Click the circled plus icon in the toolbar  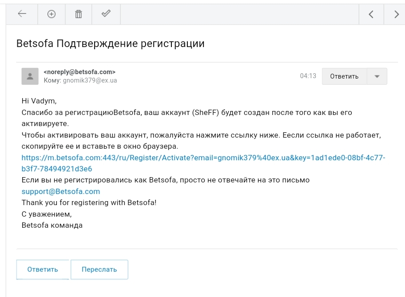[x=52, y=14]
